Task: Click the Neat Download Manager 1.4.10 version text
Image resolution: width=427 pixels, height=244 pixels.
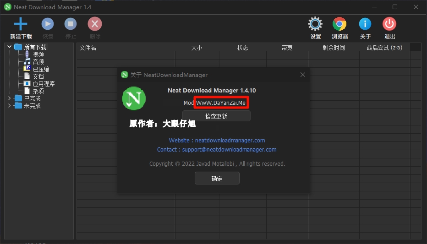Action: [x=212, y=91]
